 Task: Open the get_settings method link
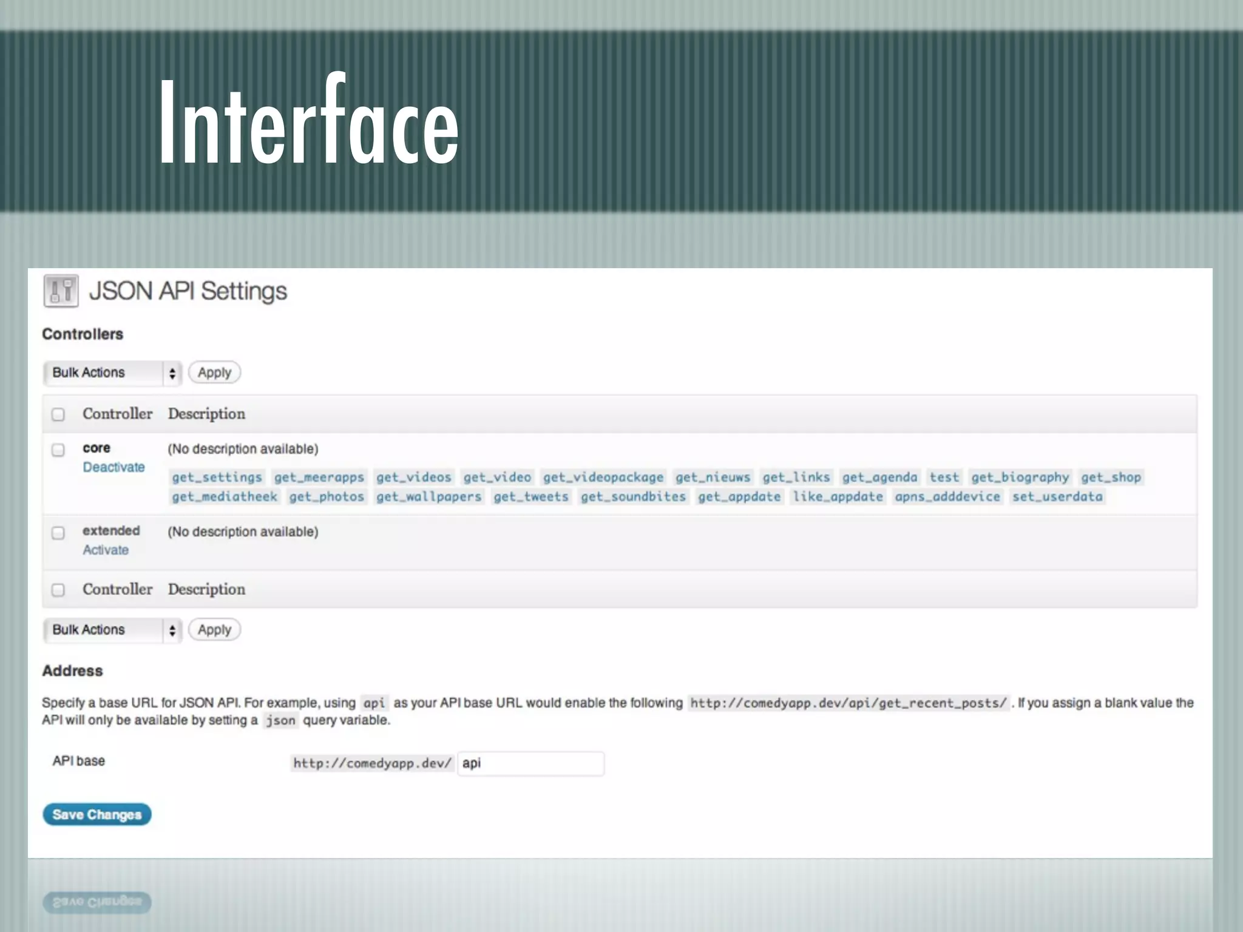(x=217, y=478)
